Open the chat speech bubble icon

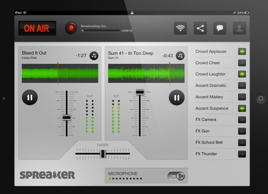[220, 28]
